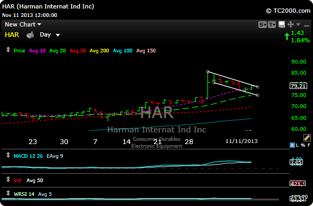
Task: Click the HAR ticker symbol
Action: coord(12,35)
